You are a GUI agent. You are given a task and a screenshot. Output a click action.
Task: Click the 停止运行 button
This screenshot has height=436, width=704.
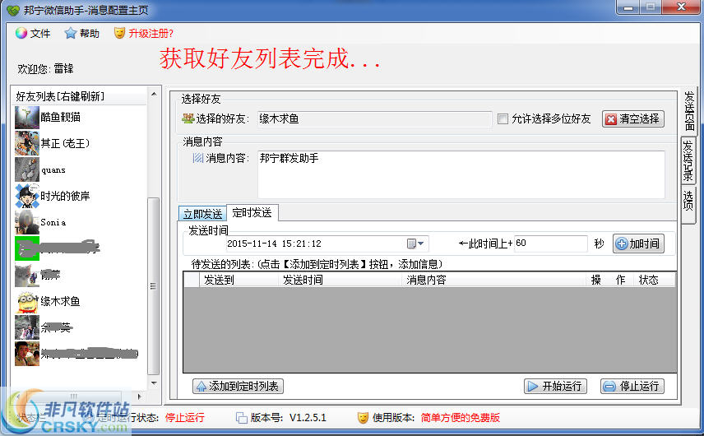coord(632,386)
